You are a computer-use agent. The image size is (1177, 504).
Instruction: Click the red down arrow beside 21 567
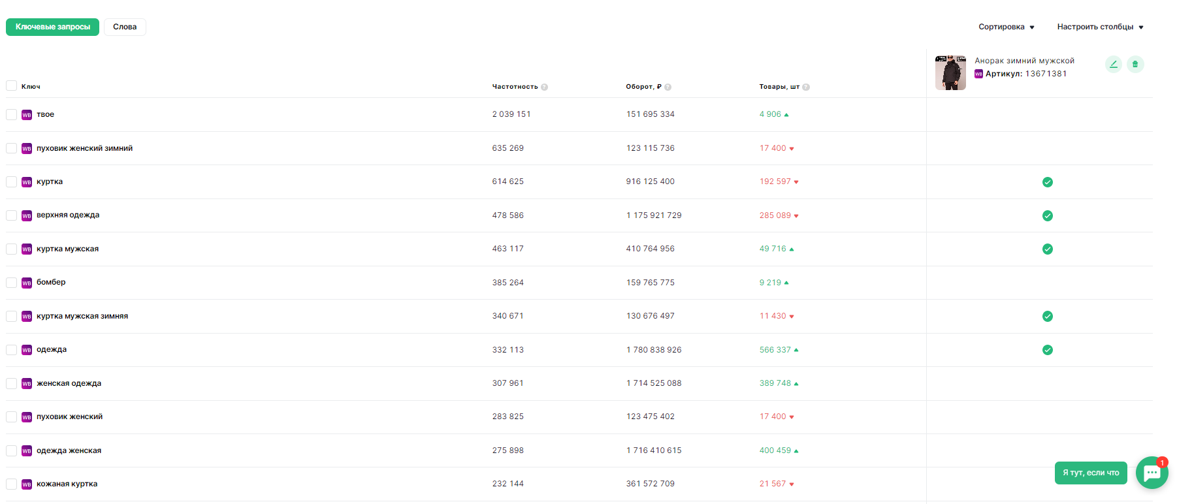[x=792, y=484]
